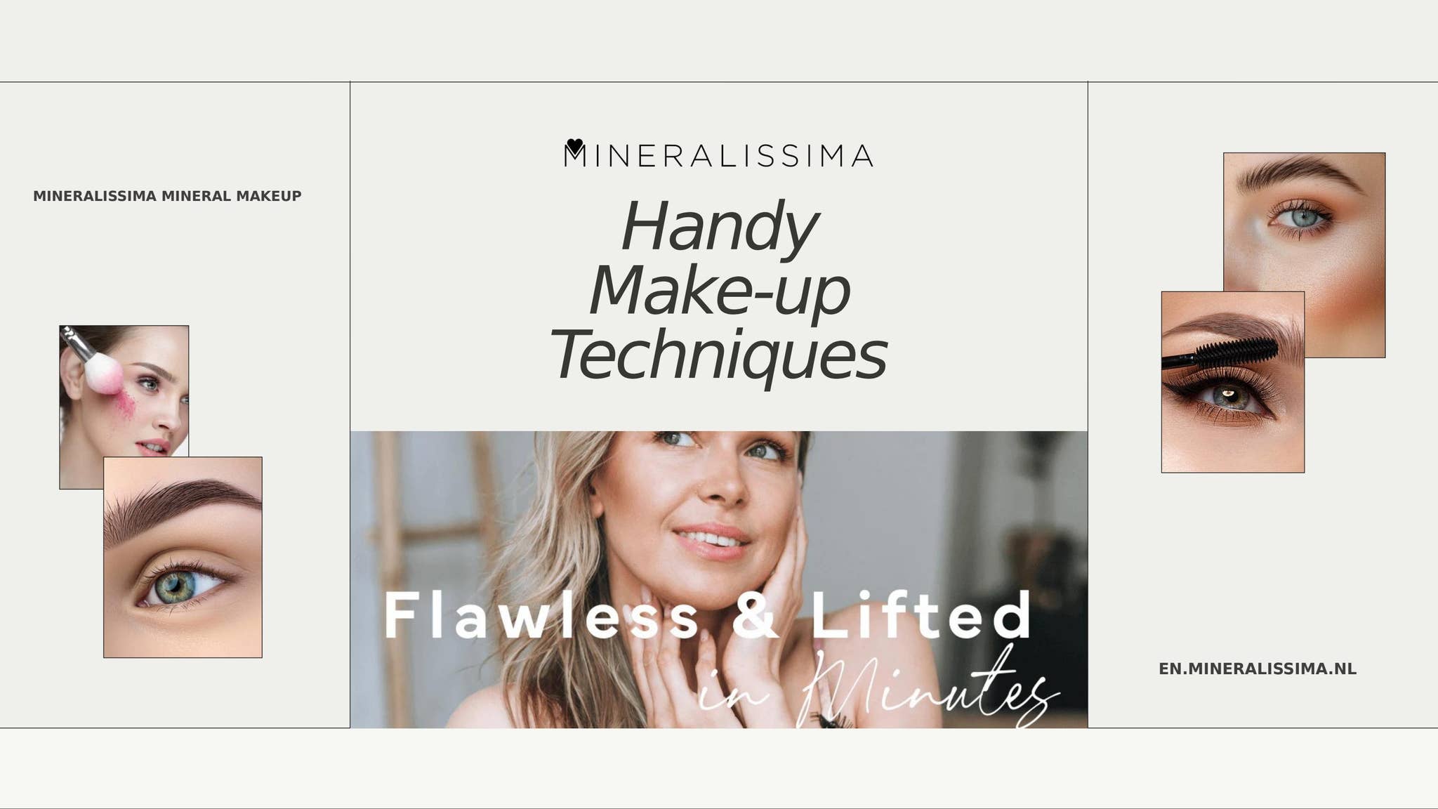The image size is (1438, 809).
Task: Click the "MINERALISSIMA MINERAL MAKEUP" caption
Action: [x=167, y=196]
